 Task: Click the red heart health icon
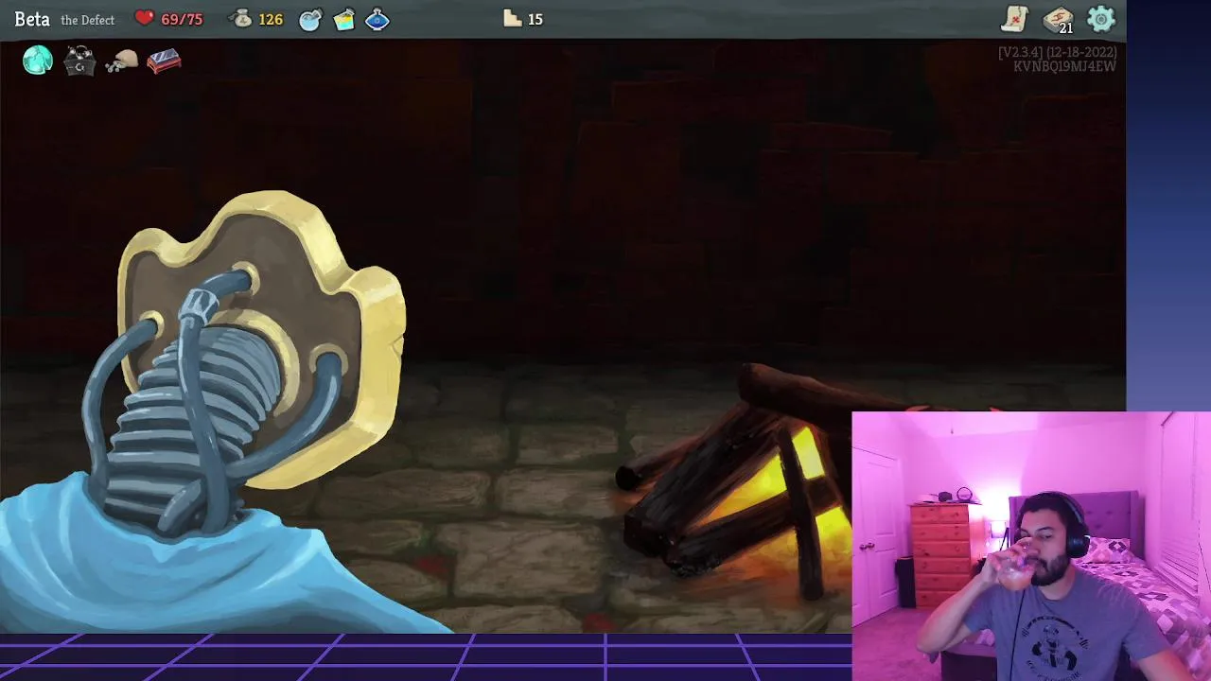coord(144,18)
